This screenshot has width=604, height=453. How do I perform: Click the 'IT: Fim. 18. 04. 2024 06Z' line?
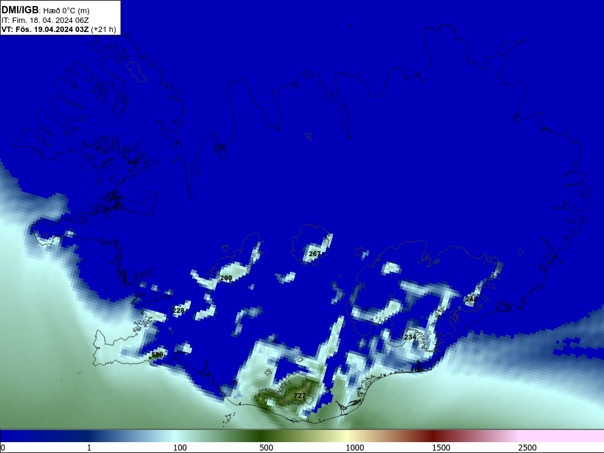pos(45,21)
